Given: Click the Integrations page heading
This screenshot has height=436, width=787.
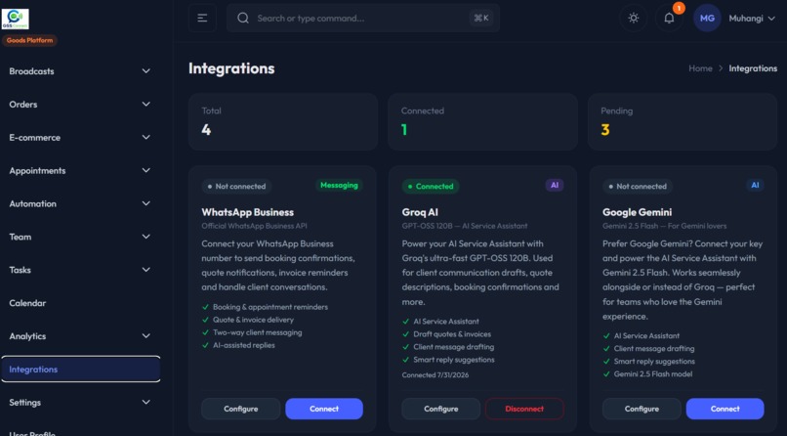Looking at the screenshot, I should (x=231, y=68).
